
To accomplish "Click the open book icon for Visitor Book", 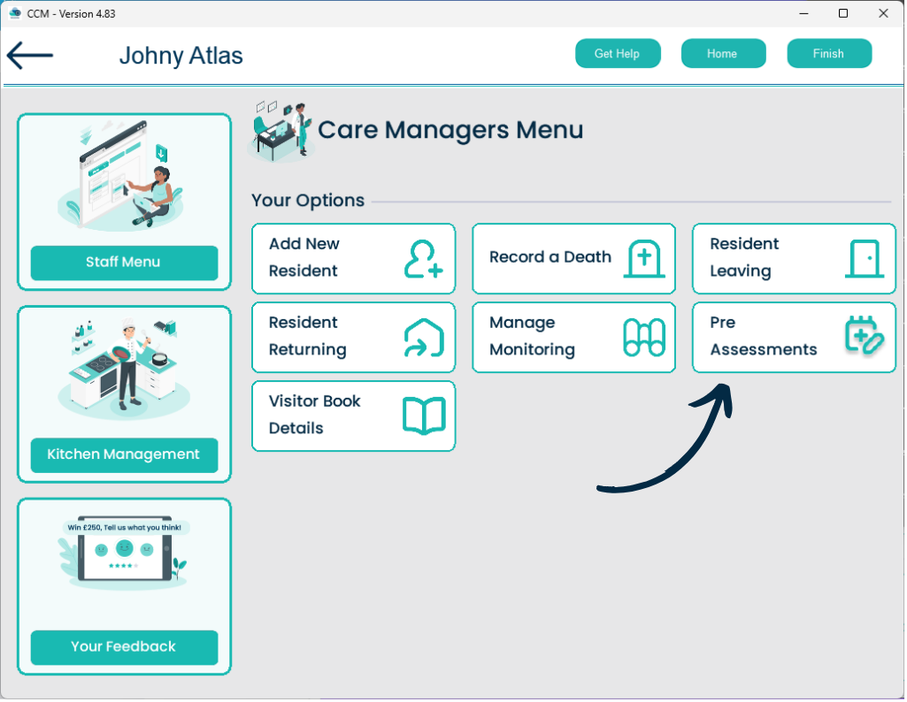I will pos(423,416).
